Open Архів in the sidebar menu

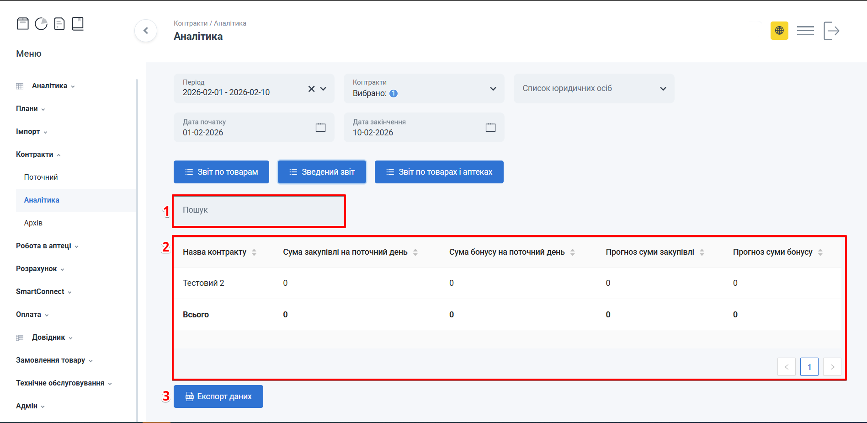click(x=33, y=223)
